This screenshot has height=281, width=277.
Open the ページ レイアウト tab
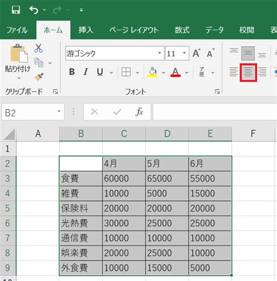[134, 30]
